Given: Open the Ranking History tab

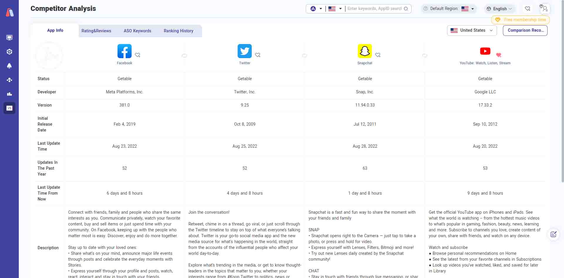Looking at the screenshot, I should coord(178,31).
